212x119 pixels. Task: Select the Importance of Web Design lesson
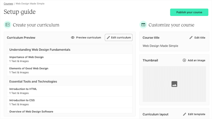pyautogui.click(x=70, y=59)
